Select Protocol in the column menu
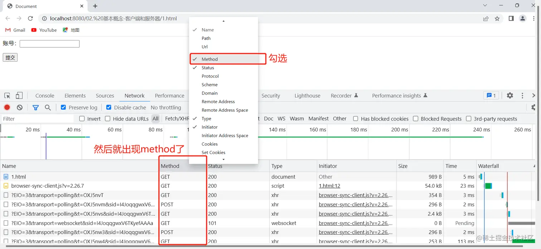Image resolution: width=541 pixels, height=249 pixels. point(224,76)
